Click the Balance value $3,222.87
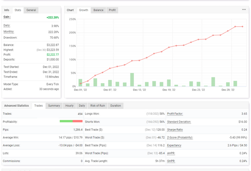 point(53,45)
